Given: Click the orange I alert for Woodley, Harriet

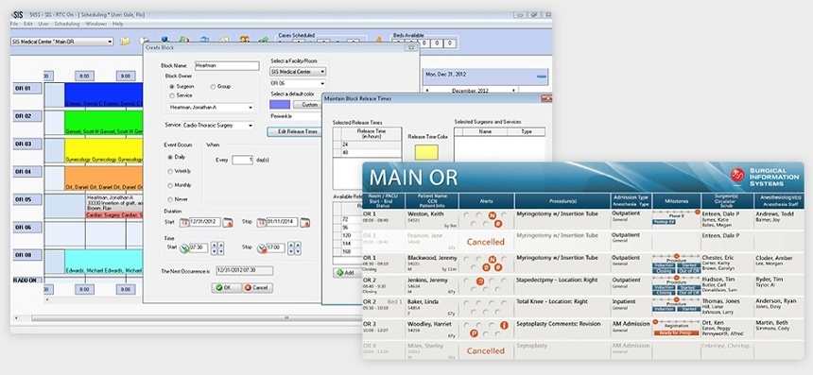Looking at the screenshot, I should (504, 325).
